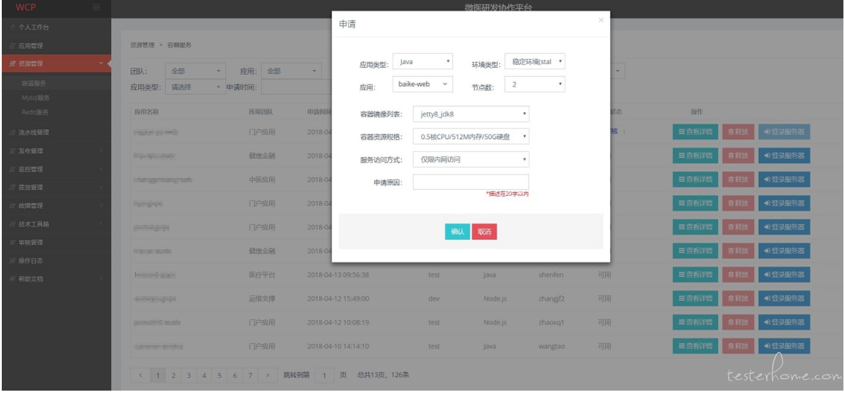Expand 帮助文档 sidebar section

pos(30,279)
